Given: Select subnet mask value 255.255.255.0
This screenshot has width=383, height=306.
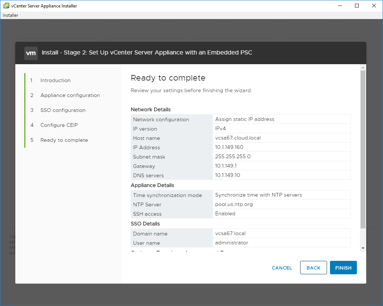Looking at the screenshot, I should 233,156.
